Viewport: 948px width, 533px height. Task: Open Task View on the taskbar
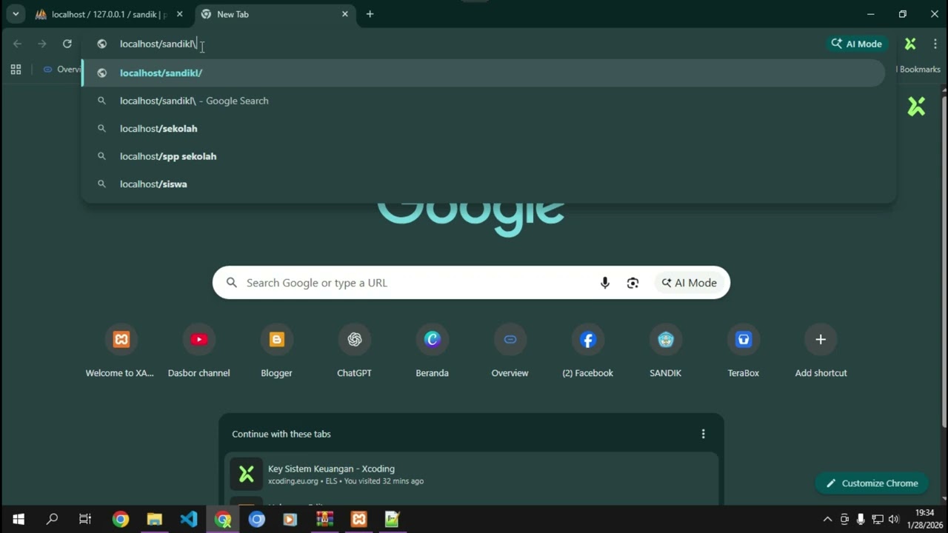point(85,519)
